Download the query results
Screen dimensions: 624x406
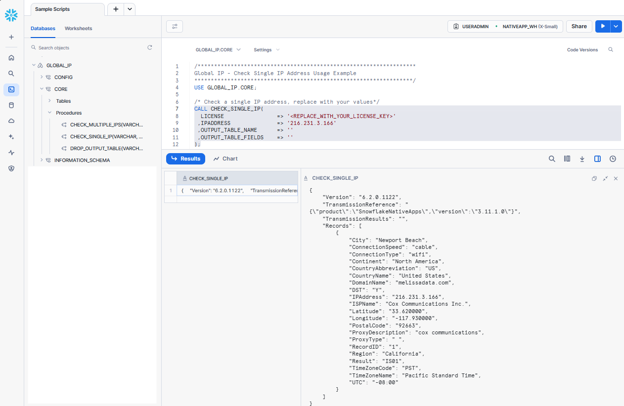click(582, 159)
